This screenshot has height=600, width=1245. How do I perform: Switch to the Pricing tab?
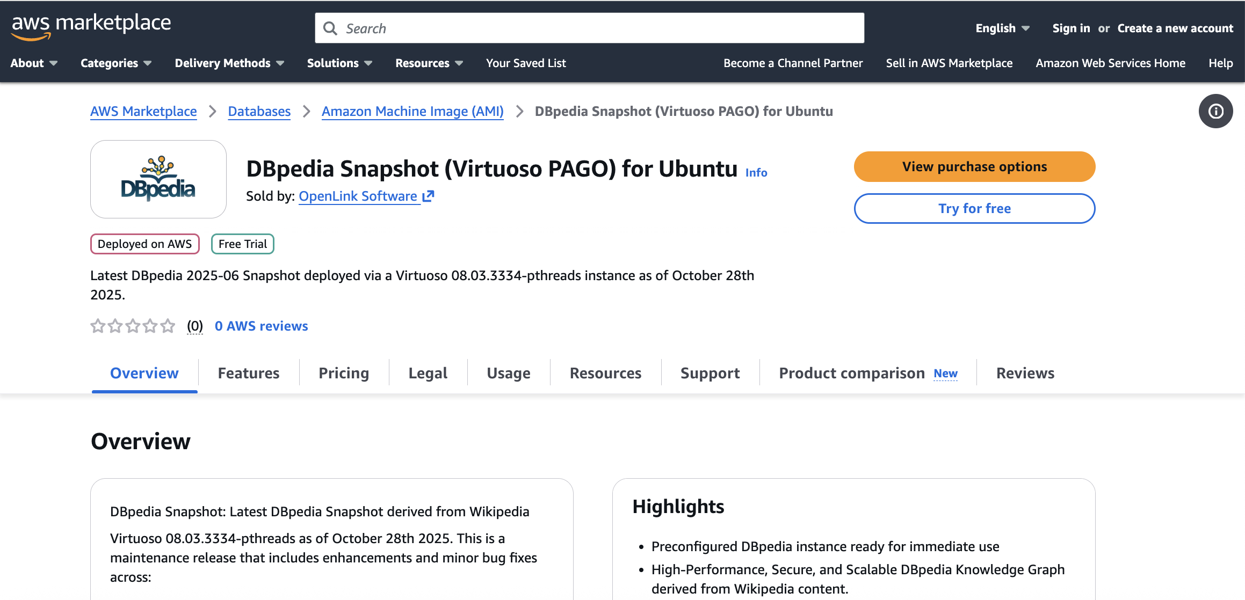pos(344,374)
